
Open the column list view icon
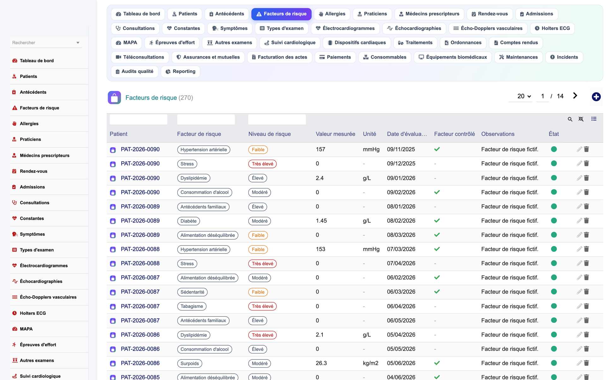click(x=594, y=119)
